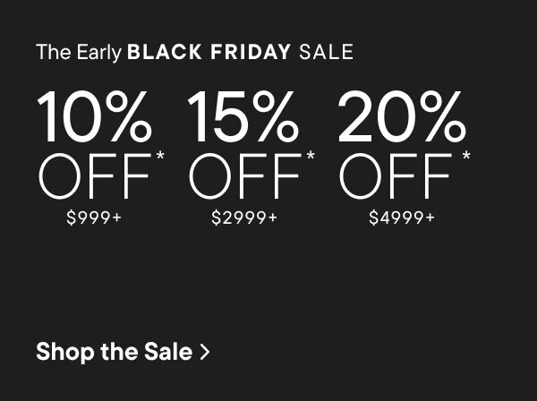The width and height of the screenshot is (537, 401).
Task: Click the word SALE in the heading
Action: tap(325, 51)
